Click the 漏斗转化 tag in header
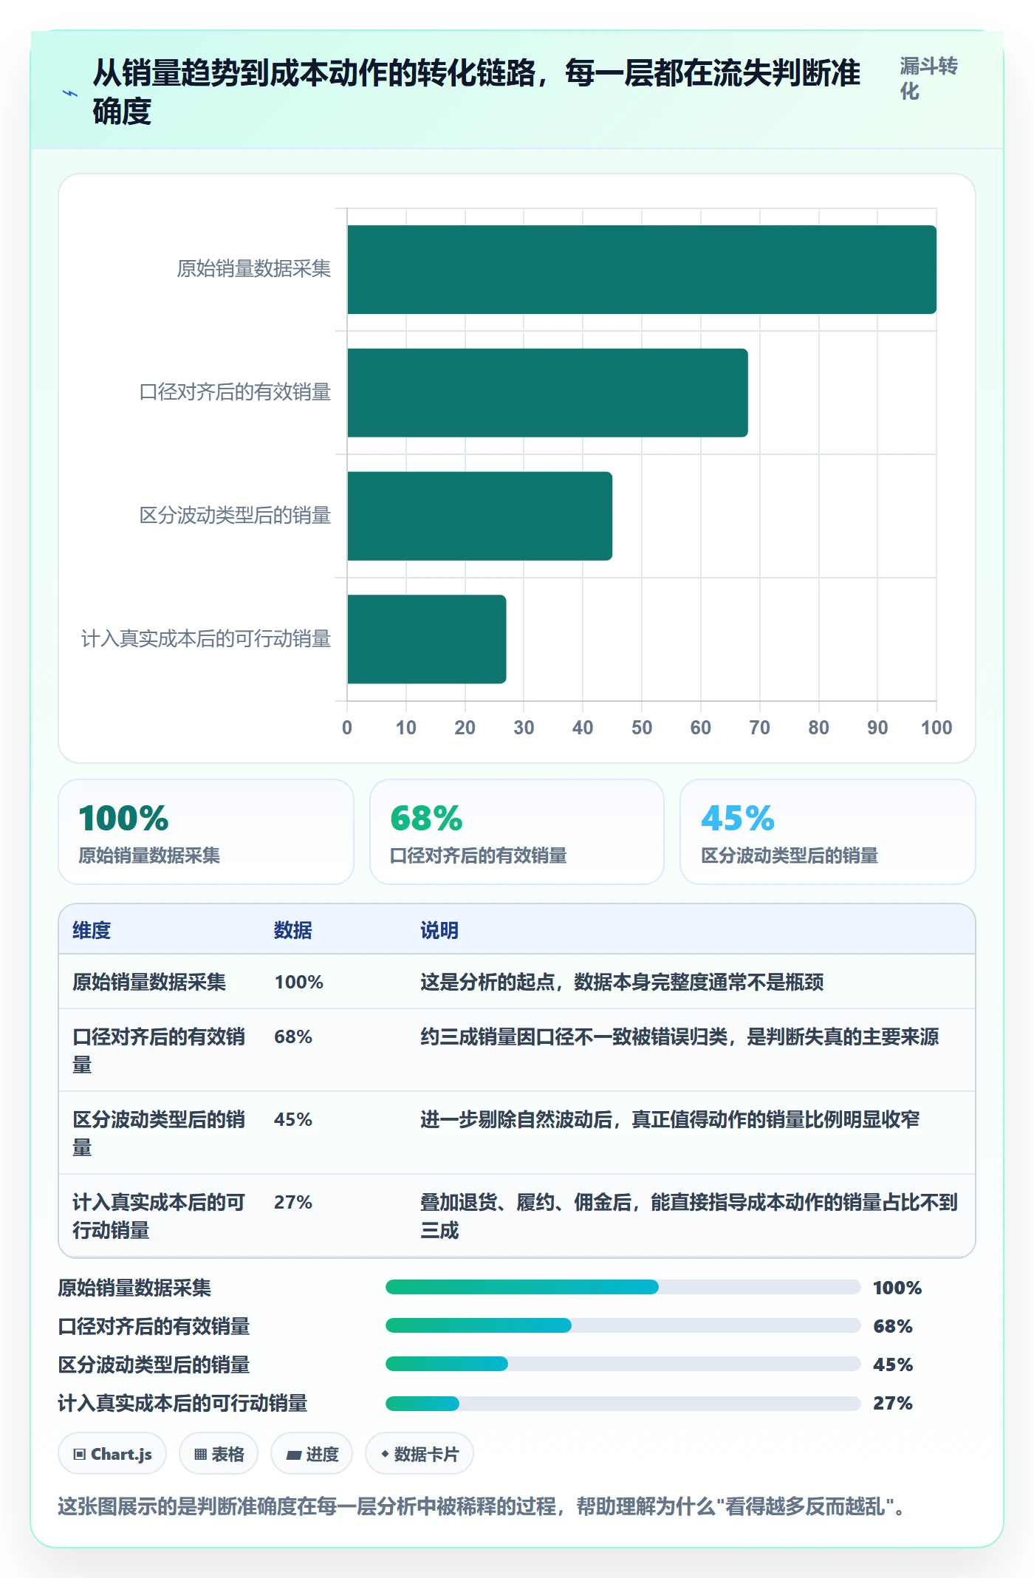 (x=928, y=78)
